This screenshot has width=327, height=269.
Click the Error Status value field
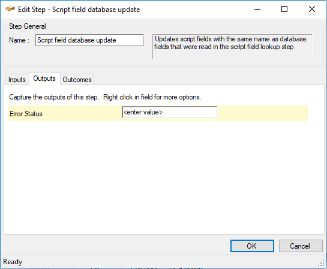(x=170, y=112)
